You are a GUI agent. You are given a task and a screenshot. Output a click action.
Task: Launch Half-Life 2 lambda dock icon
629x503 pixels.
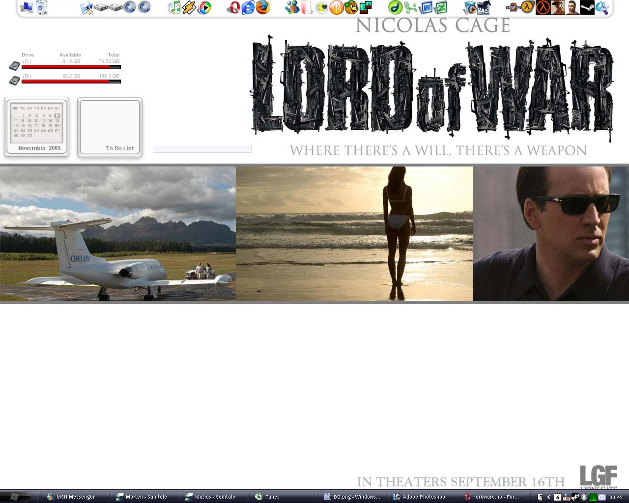click(528, 7)
